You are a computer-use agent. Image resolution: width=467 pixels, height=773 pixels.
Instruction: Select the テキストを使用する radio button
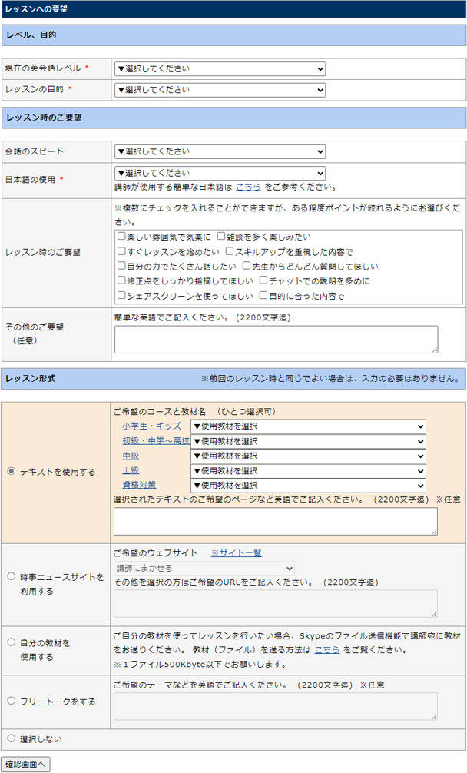[x=12, y=472]
